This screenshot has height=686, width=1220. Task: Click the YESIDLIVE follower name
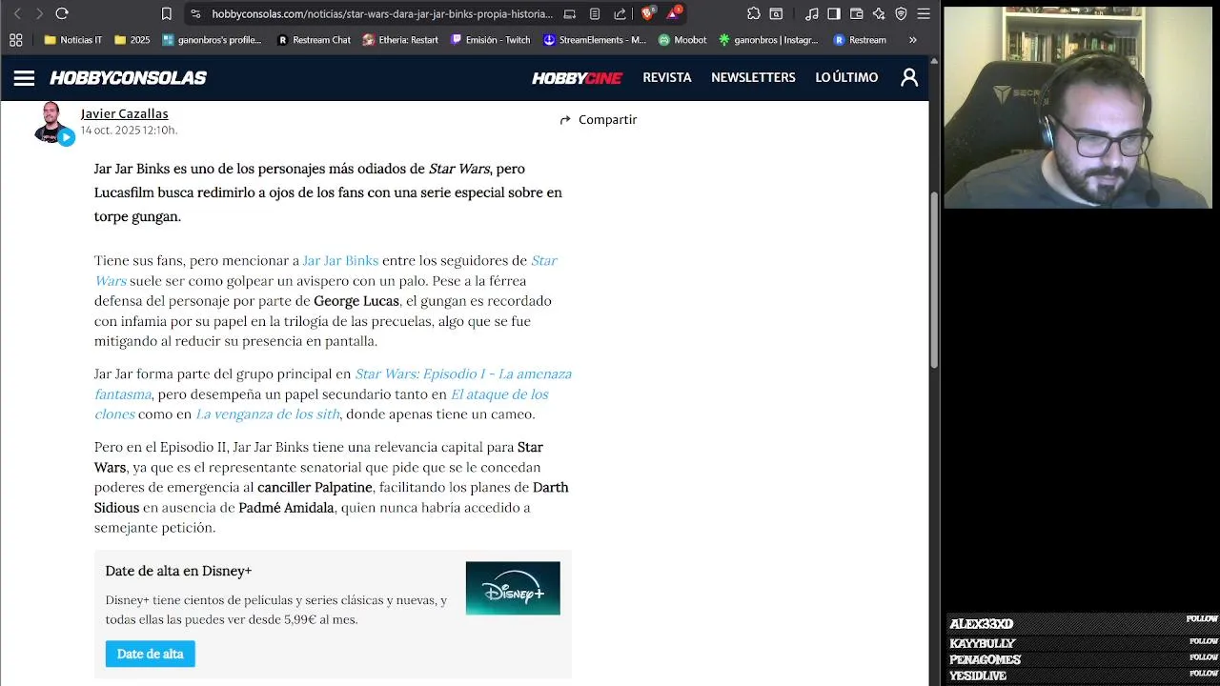point(978,676)
